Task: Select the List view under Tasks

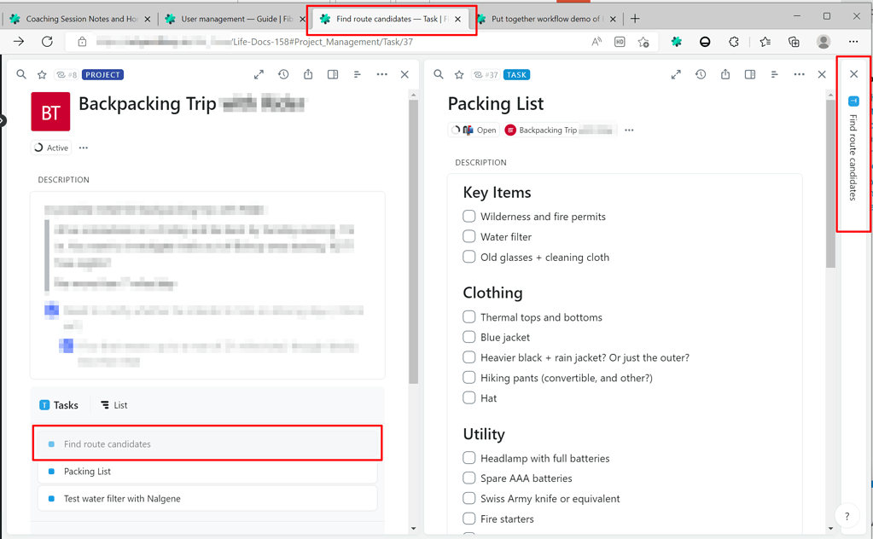Action: coord(113,405)
